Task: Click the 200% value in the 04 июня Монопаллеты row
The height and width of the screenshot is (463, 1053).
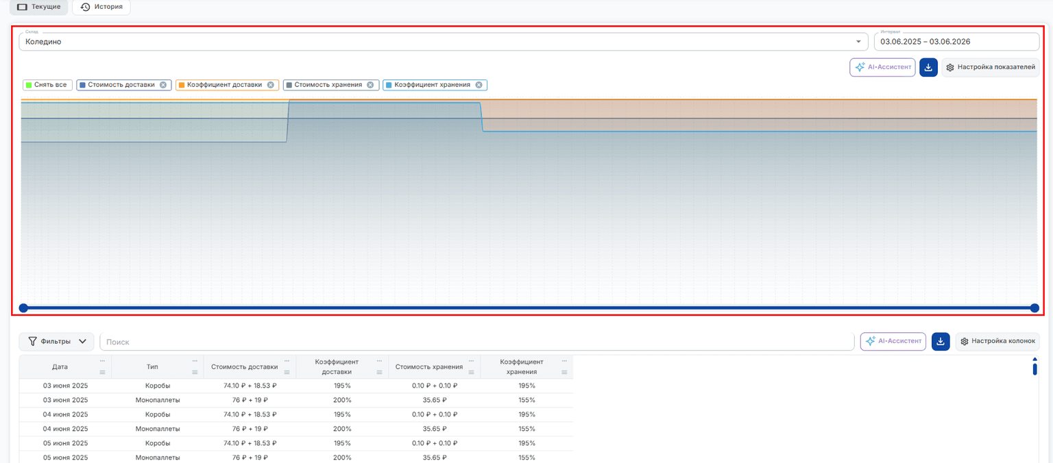Action: pyautogui.click(x=342, y=429)
